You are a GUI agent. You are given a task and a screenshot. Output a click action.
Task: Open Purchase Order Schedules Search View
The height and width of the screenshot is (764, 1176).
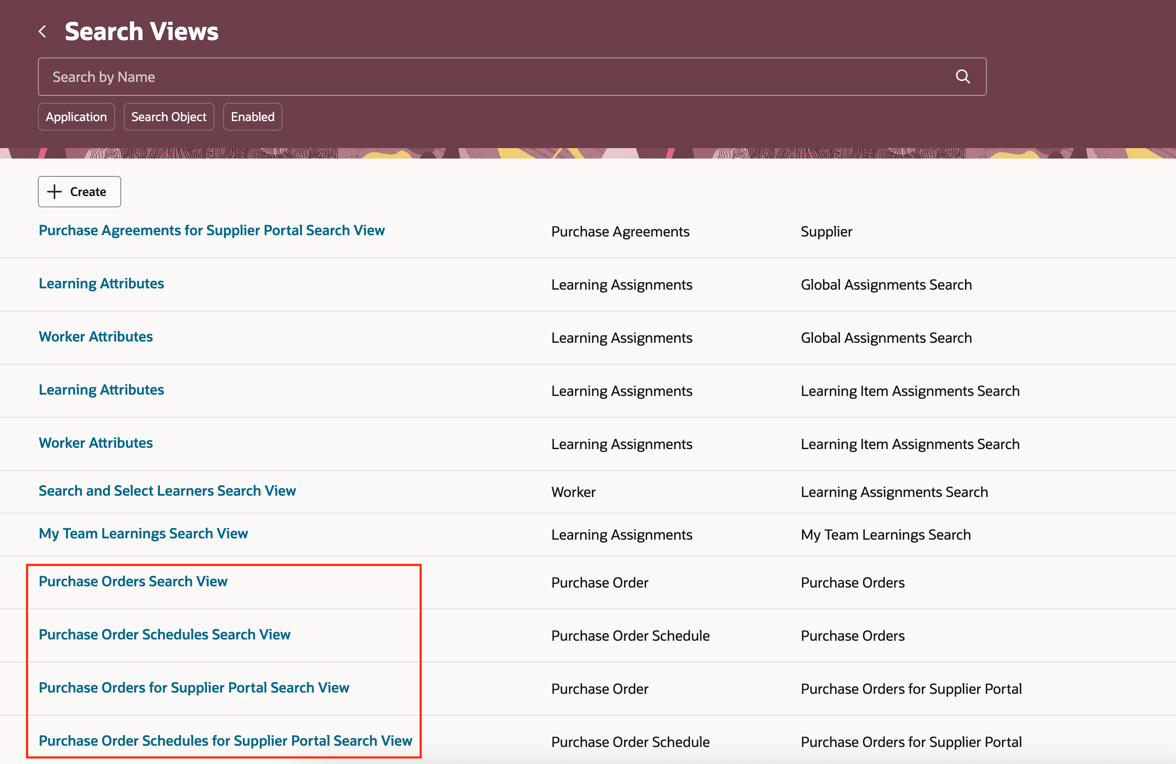[x=164, y=635]
